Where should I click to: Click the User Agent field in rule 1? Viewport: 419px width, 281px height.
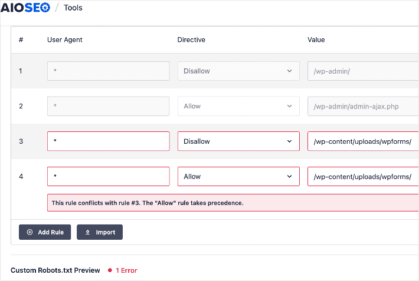coord(108,71)
